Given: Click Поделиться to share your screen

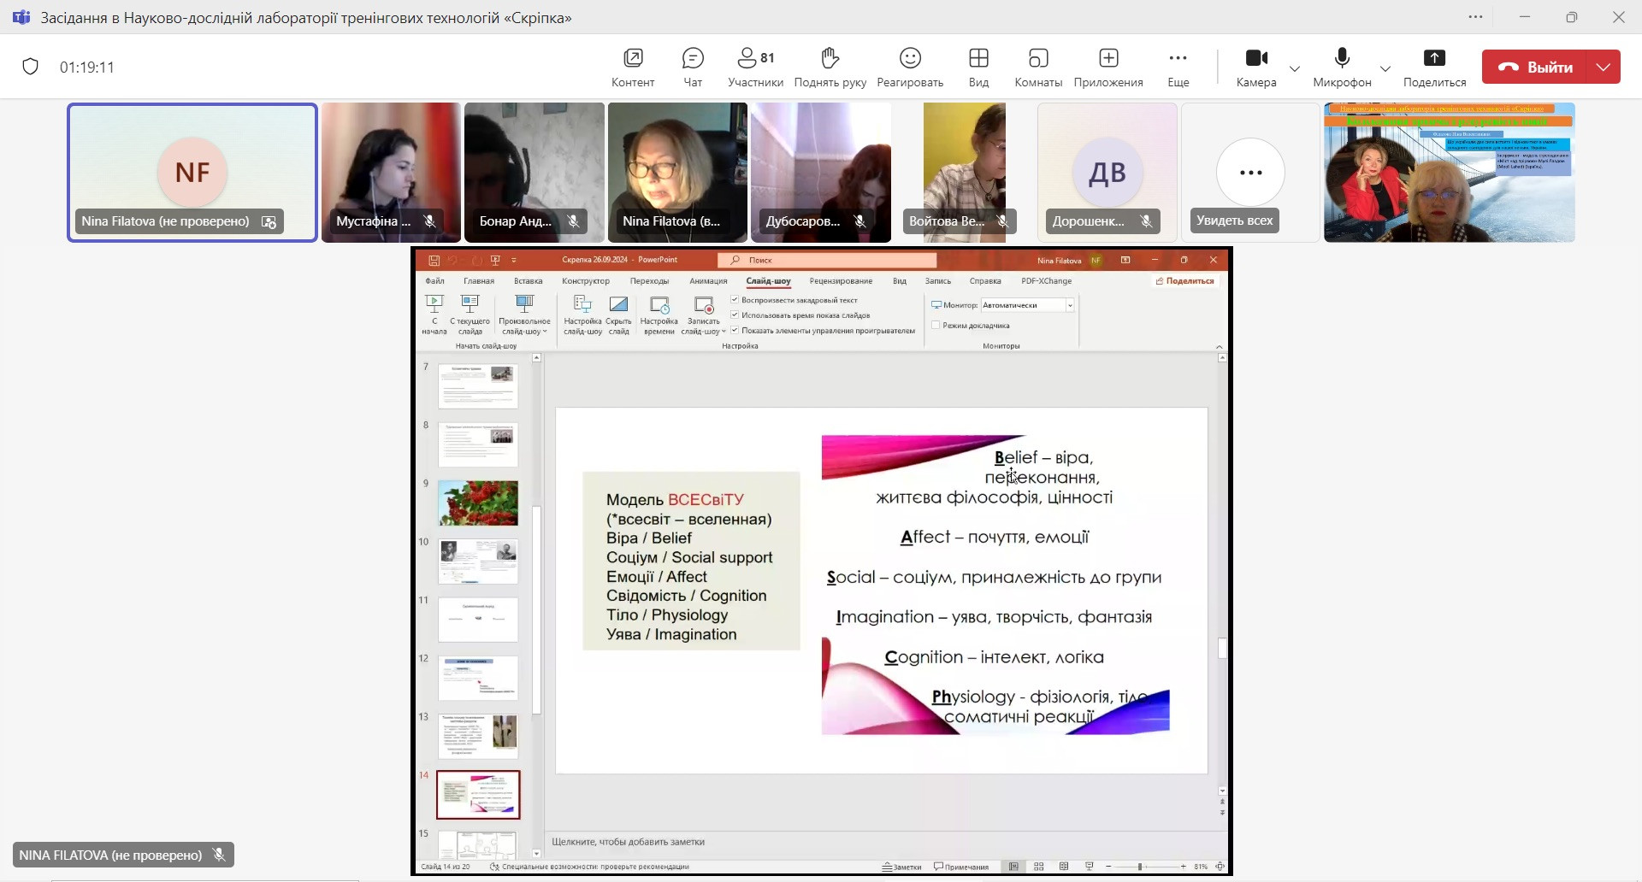Looking at the screenshot, I should (1434, 67).
